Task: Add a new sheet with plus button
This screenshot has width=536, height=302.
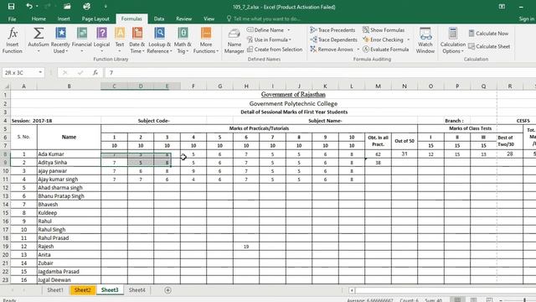Action: pyautogui.click(x=167, y=290)
